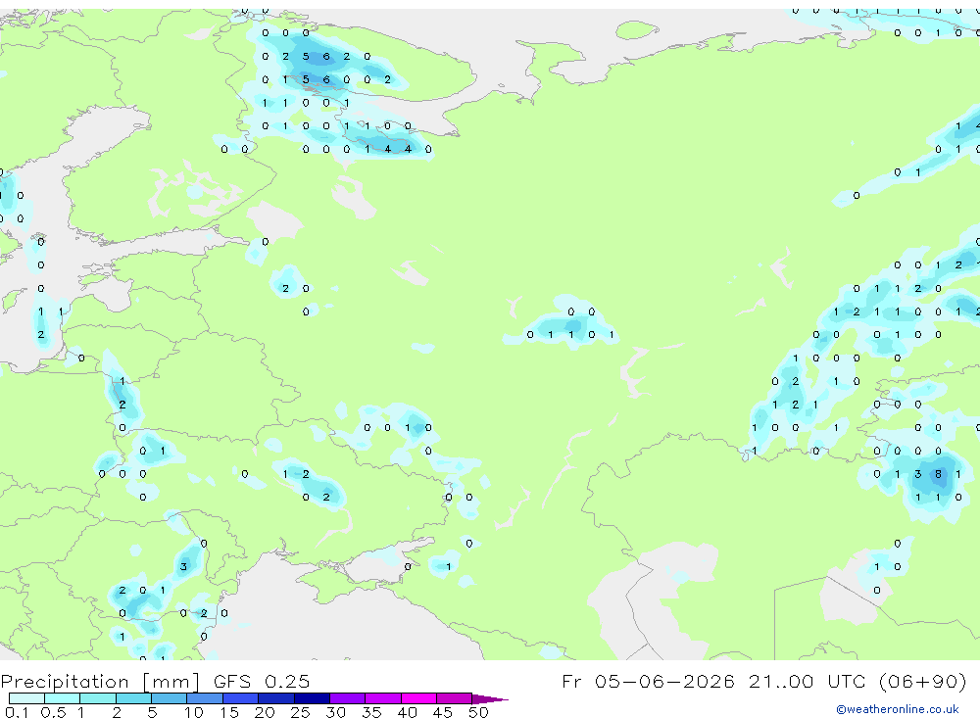The height and width of the screenshot is (718, 980).
Task: Click the 'GFS 0.25' model label
Action: click(262, 681)
